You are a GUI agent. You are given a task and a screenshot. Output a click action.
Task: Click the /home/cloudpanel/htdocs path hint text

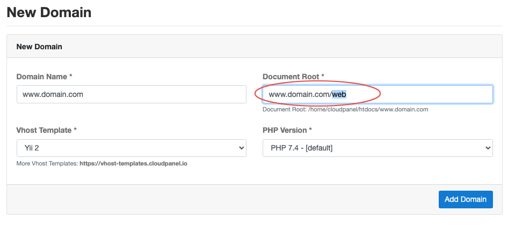[x=368, y=110]
